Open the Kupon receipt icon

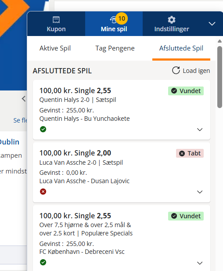click(56, 20)
